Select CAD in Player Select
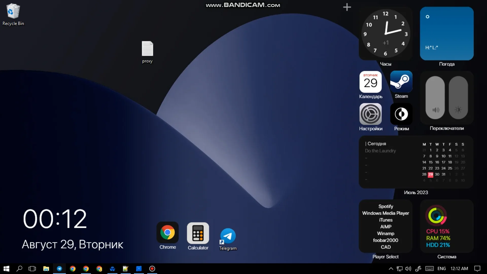Screen dimensions: 487x274 386,247
